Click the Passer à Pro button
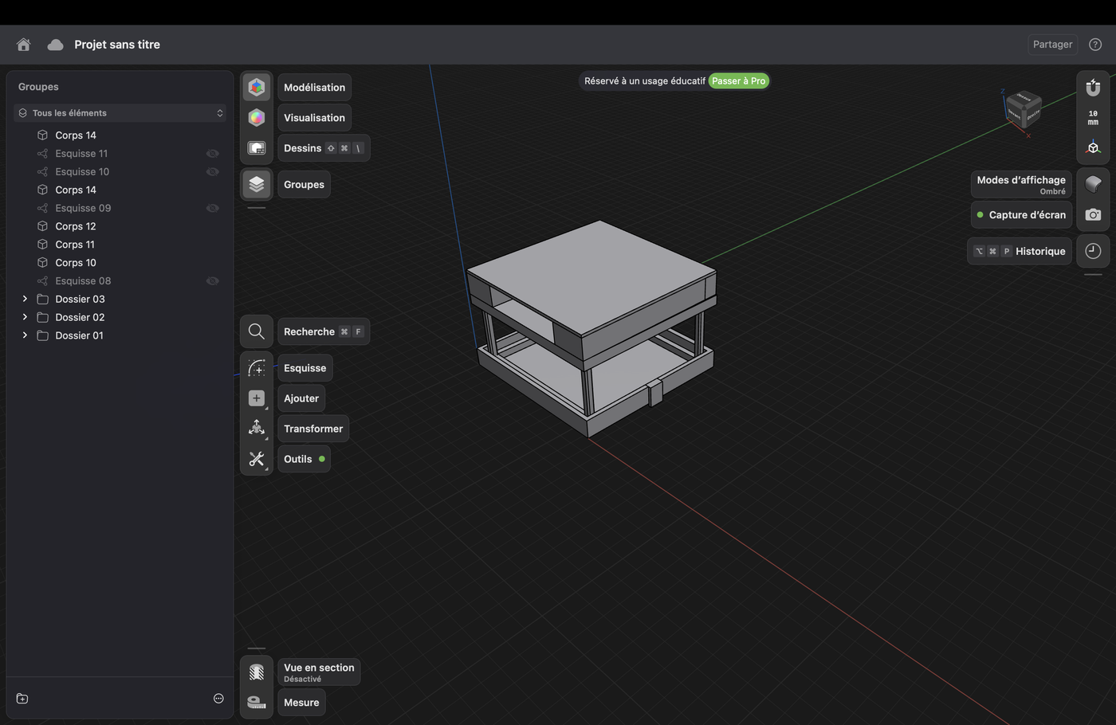This screenshot has width=1116, height=725. point(738,80)
